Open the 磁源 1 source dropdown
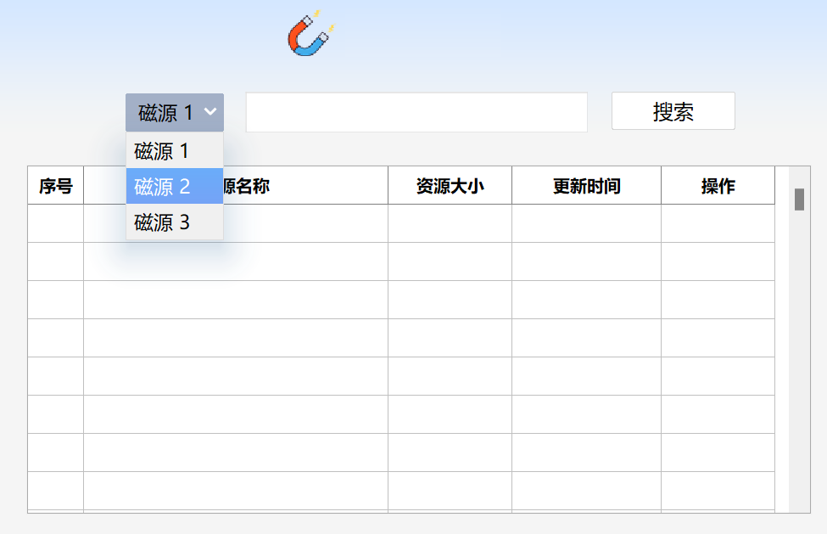Image resolution: width=827 pixels, height=534 pixels. (x=175, y=112)
